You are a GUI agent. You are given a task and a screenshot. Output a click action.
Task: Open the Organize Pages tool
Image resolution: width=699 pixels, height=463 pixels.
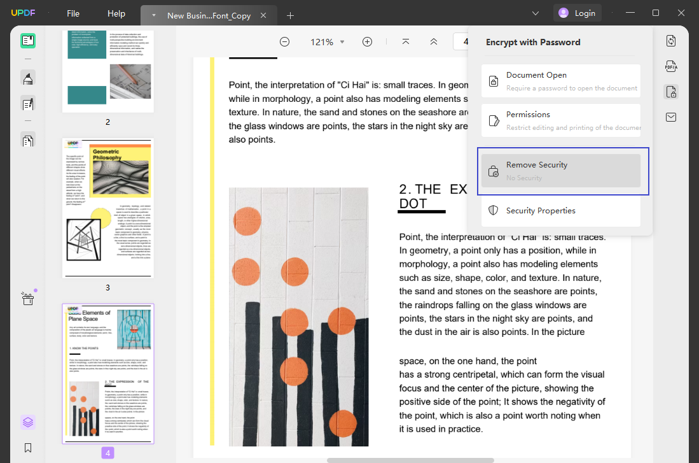tap(27, 139)
